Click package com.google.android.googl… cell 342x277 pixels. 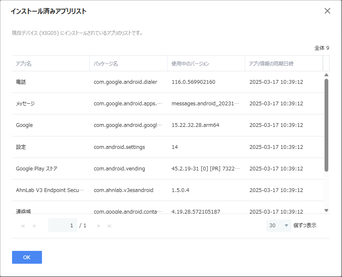tap(128, 125)
